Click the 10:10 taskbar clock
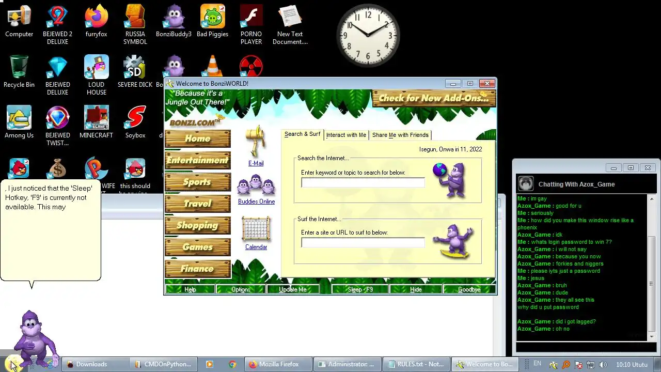Screen dimensions: 661x372 coord(632,364)
